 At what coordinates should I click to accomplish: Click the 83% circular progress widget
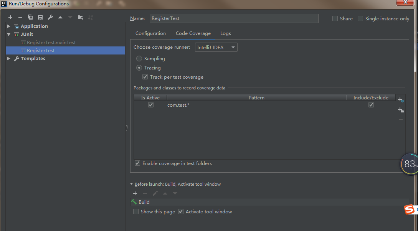pyautogui.click(x=409, y=164)
